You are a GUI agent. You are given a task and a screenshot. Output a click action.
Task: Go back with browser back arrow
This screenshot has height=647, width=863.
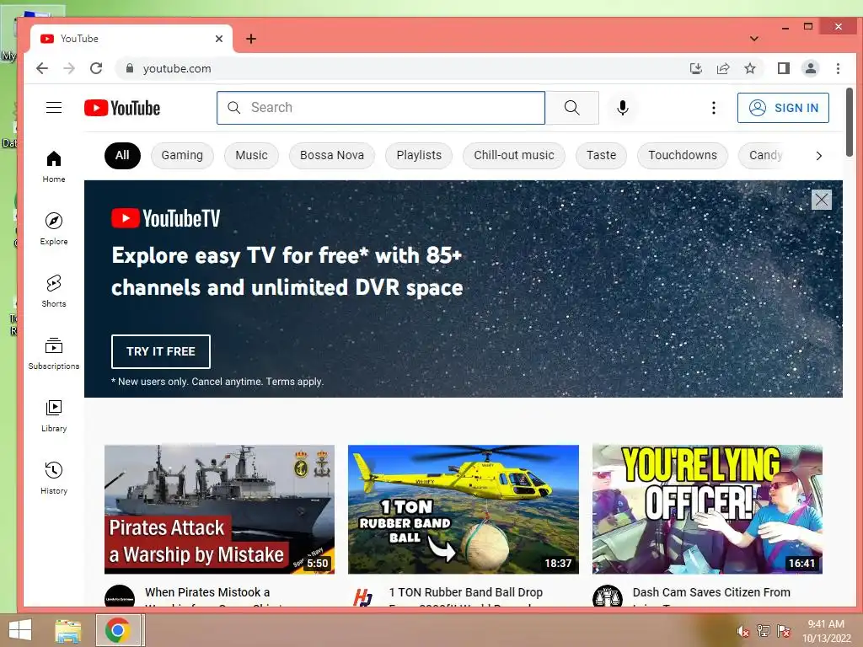tap(42, 68)
